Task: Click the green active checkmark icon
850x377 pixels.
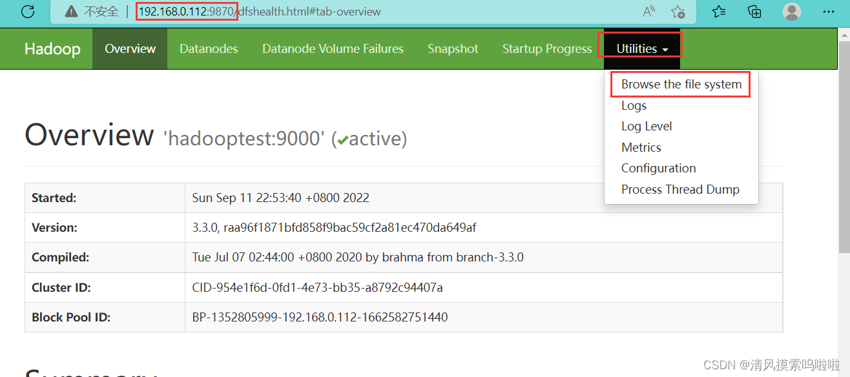Action: [x=342, y=140]
